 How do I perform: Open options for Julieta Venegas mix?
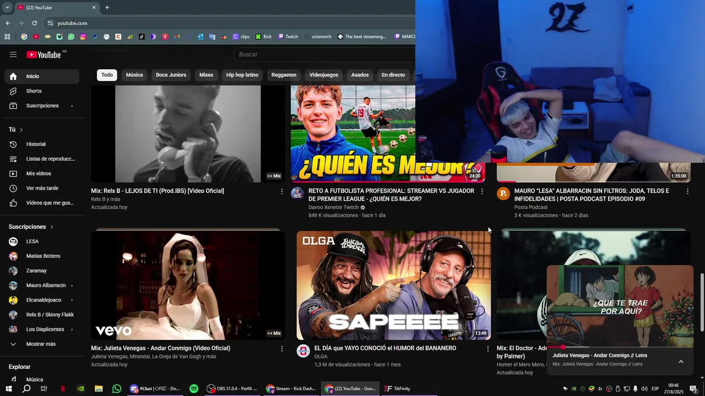(x=282, y=349)
